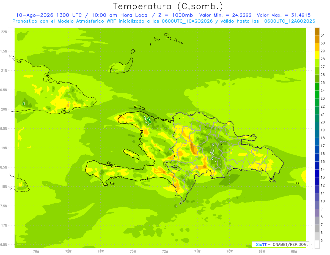Click the longitude label "71W"
330x255 pixels.
[197, 251]
